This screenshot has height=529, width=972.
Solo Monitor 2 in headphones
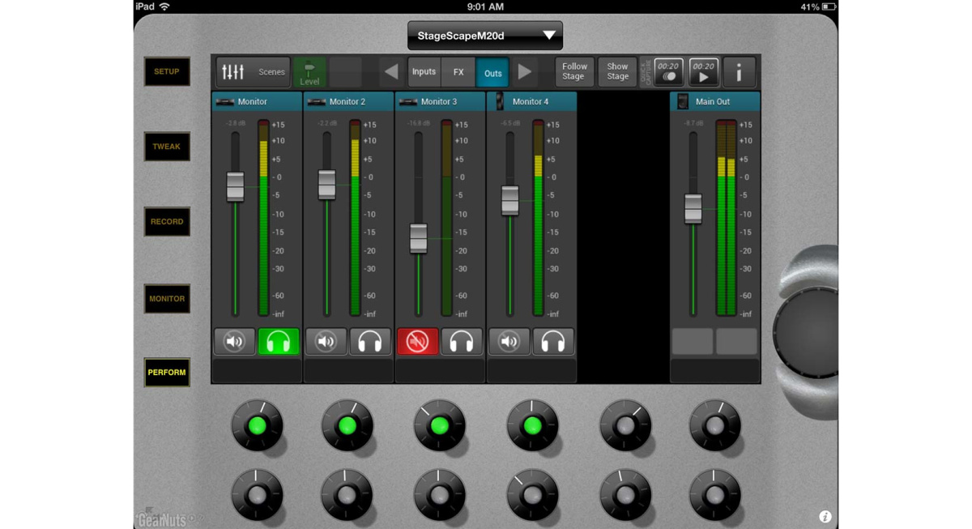point(370,342)
